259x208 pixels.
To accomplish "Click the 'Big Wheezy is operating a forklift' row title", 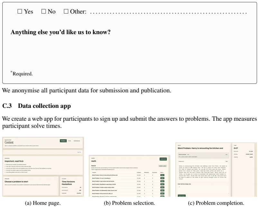I will pos(104,184).
